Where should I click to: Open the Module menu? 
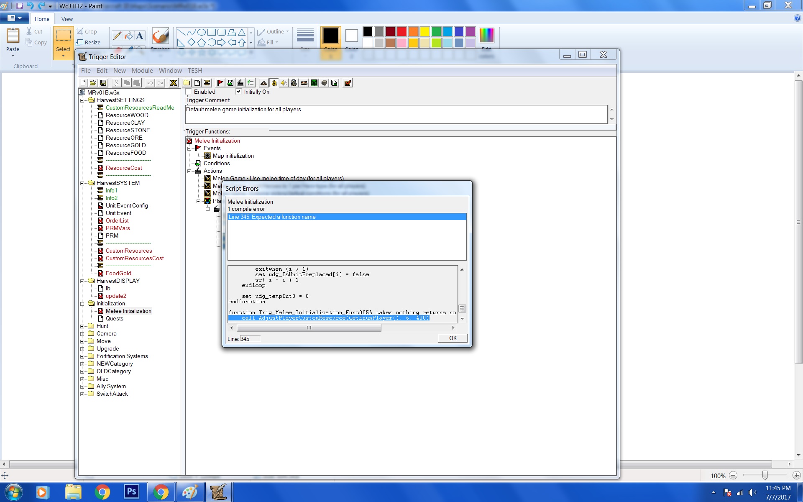(x=142, y=71)
